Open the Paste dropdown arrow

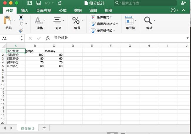pyautogui.click(x=14, y=20)
